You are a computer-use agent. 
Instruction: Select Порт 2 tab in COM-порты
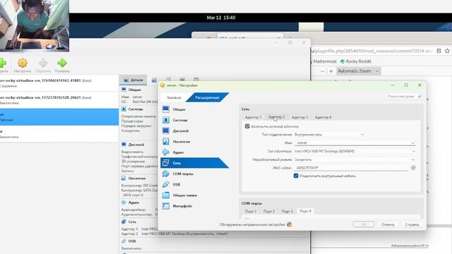268,211
